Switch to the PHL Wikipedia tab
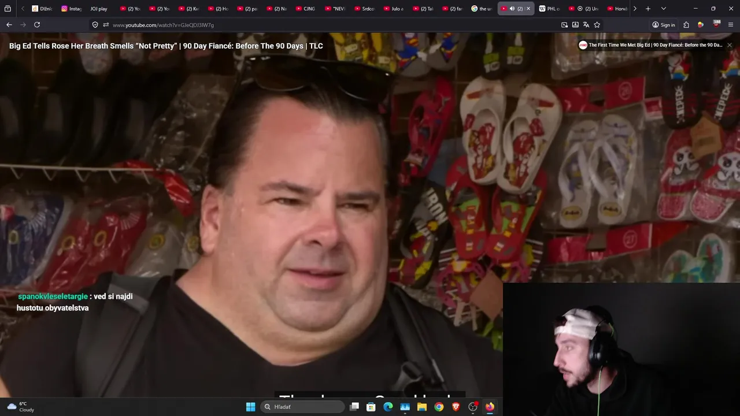This screenshot has width=740, height=416. click(549, 9)
